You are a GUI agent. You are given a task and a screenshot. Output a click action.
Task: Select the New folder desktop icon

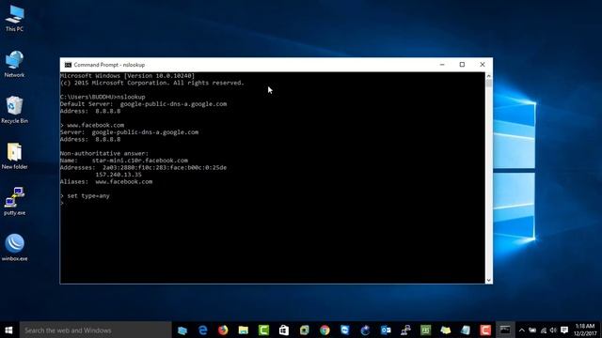pos(15,156)
